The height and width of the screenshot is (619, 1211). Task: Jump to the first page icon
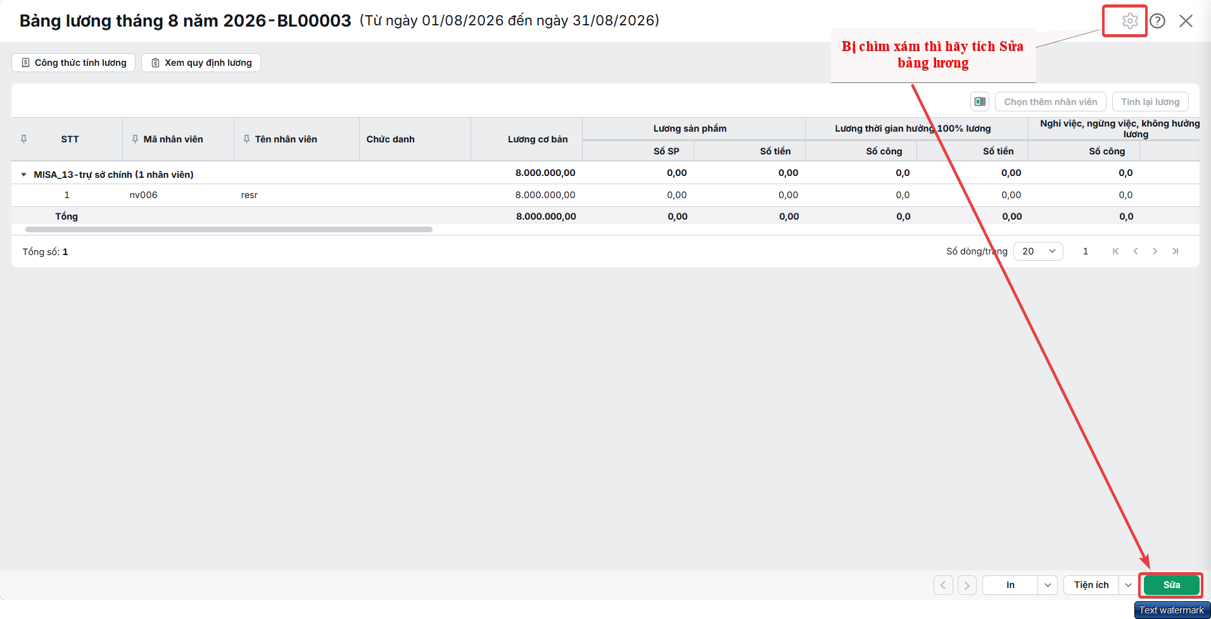click(x=1116, y=251)
